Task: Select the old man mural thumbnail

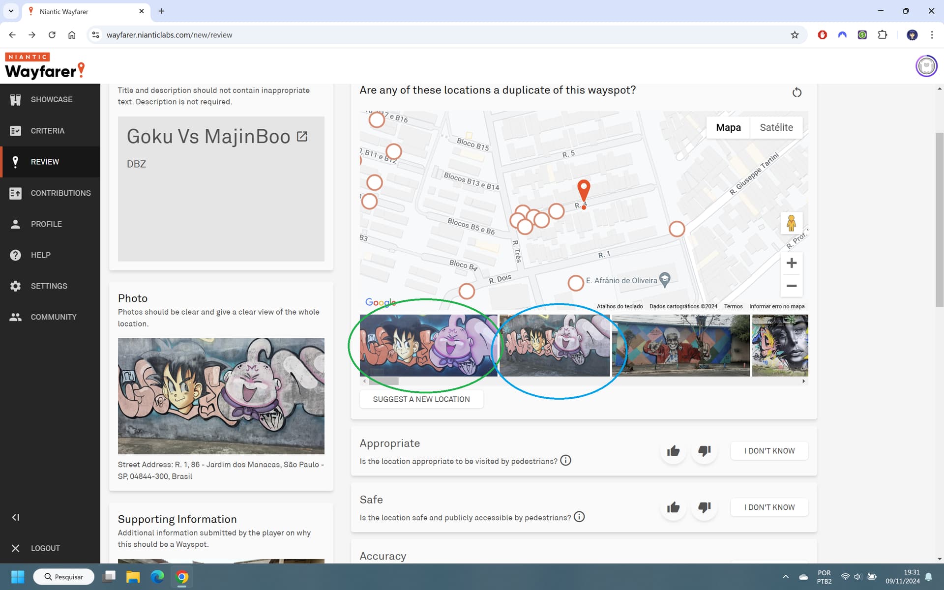Action: click(681, 345)
